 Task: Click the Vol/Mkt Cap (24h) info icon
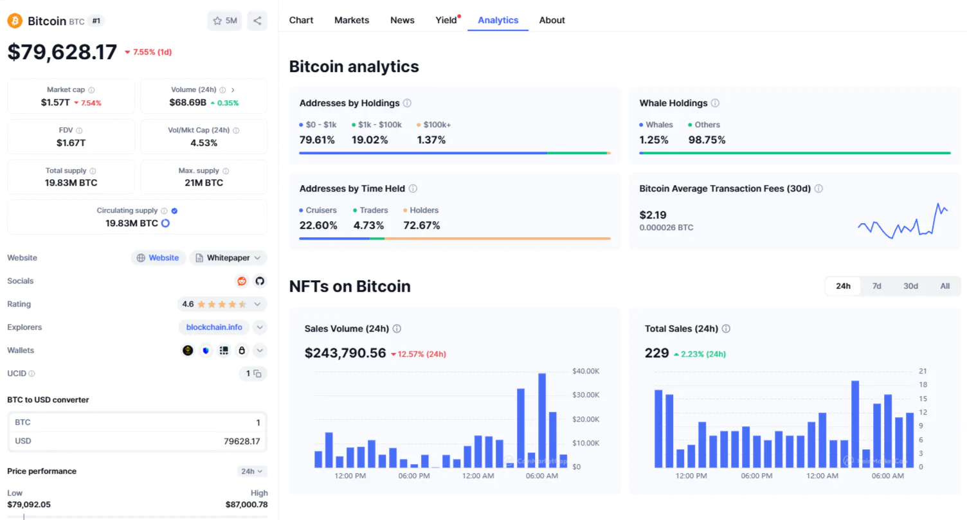236,130
